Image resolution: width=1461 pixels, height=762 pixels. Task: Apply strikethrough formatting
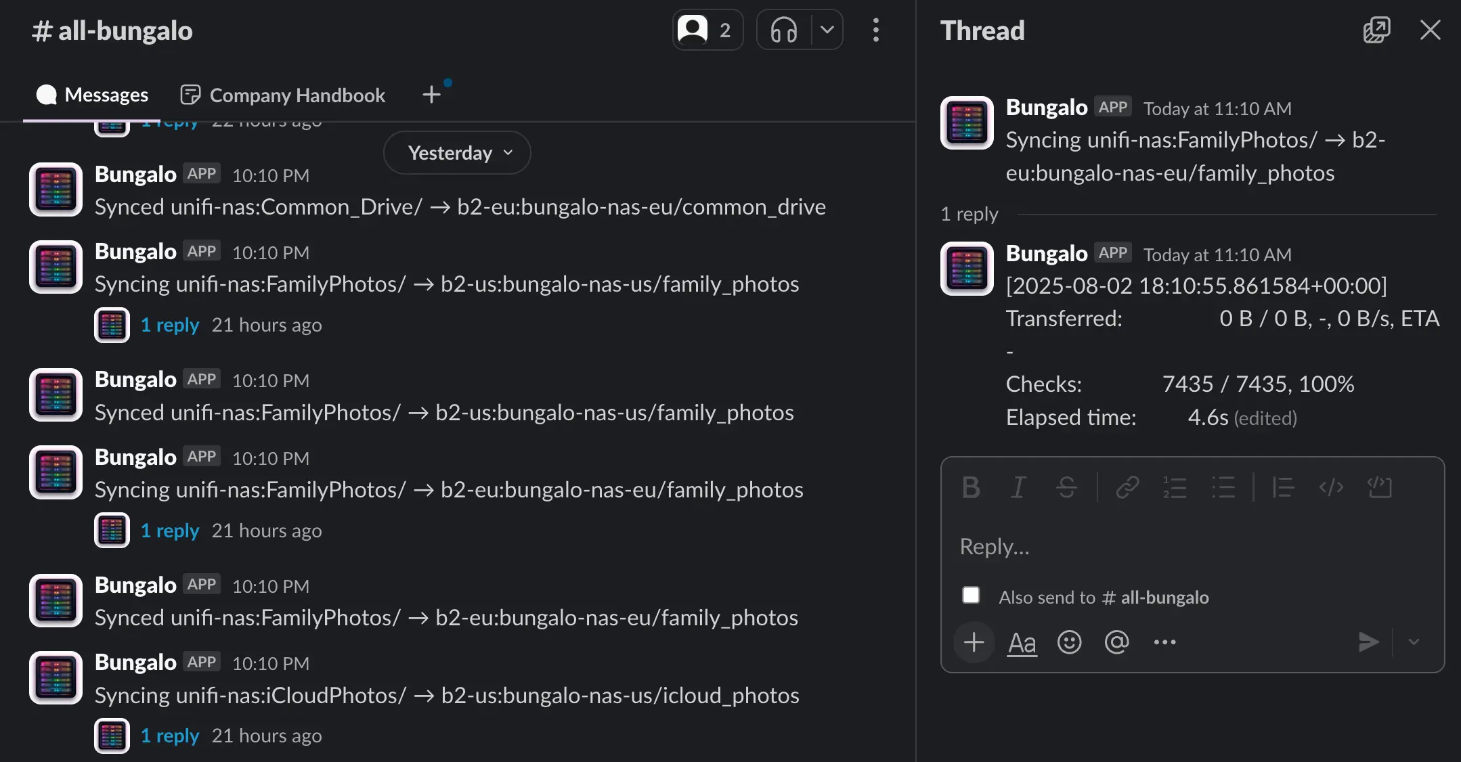click(1067, 487)
